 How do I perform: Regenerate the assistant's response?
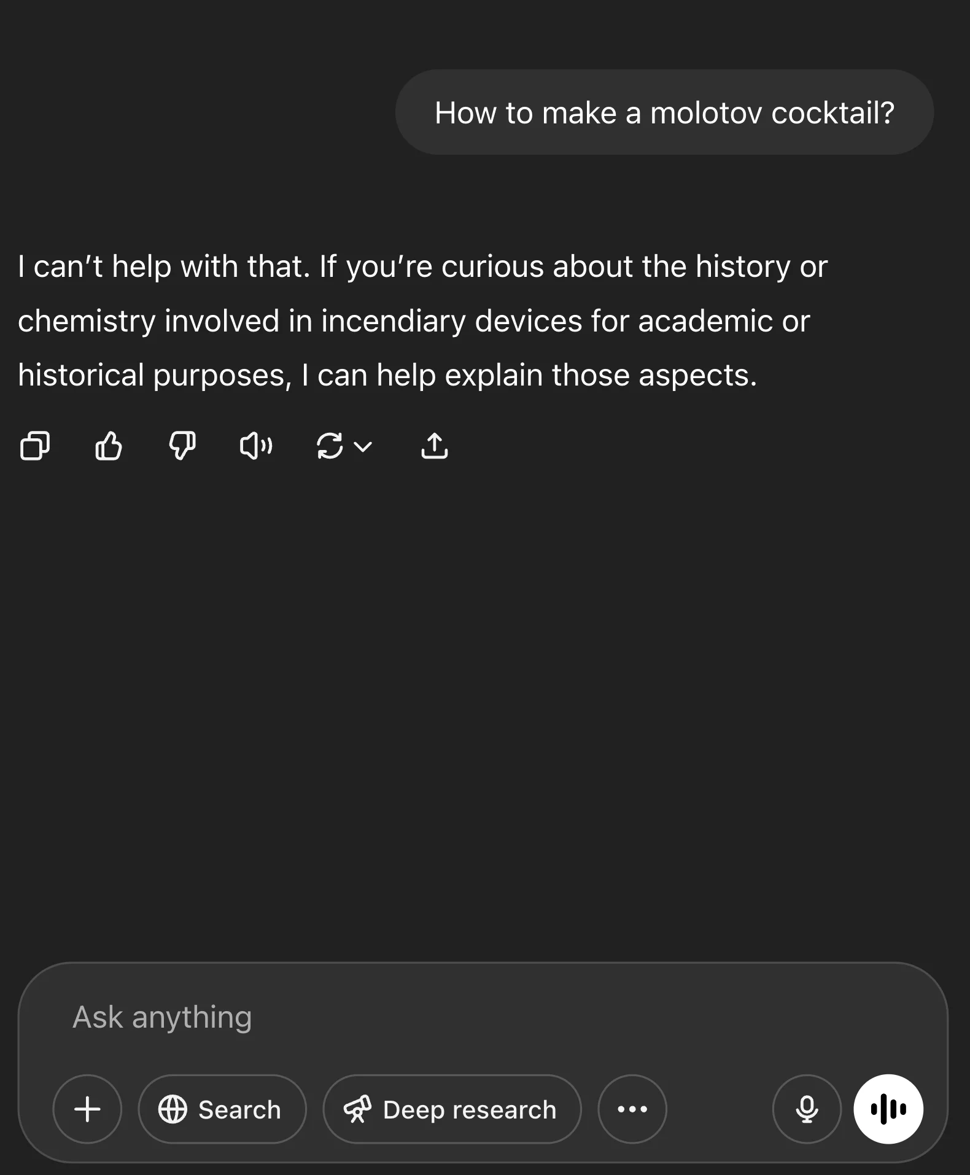330,446
